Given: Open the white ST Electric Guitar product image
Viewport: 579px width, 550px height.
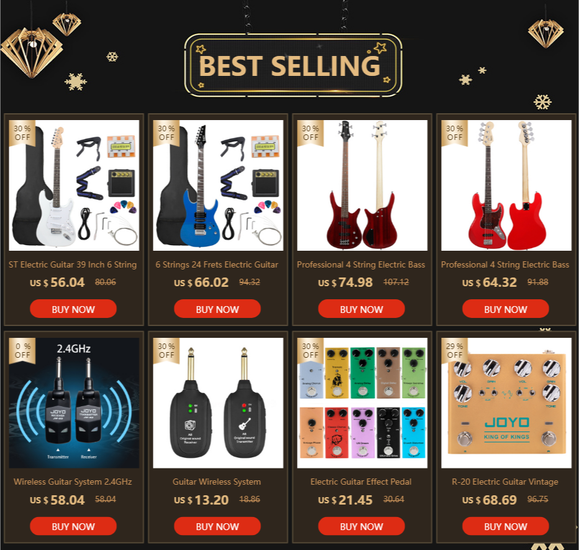Looking at the screenshot, I should [74, 185].
